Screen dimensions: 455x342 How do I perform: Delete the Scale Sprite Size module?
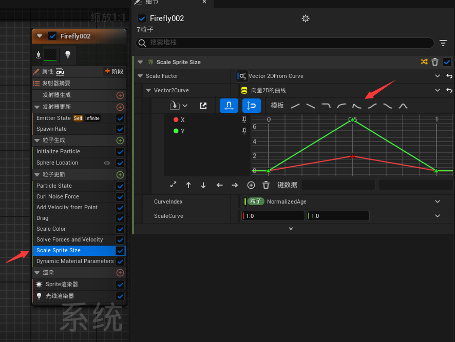(434, 62)
